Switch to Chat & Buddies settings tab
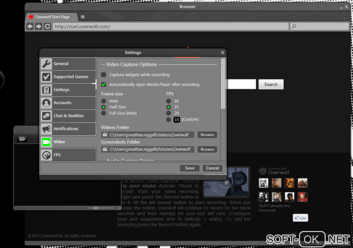The image size is (353, 248). [x=68, y=116]
